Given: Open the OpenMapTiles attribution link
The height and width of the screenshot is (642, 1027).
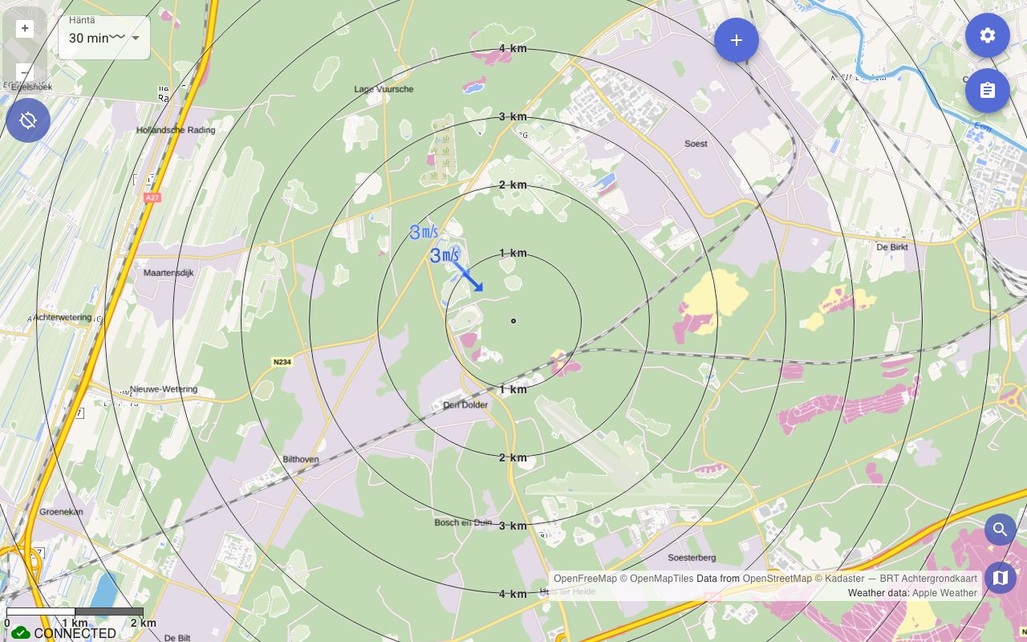Looking at the screenshot, I should coord(661,579).
